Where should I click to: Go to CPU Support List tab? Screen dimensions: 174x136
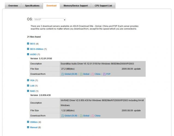pyautogui.click(x=103, y=6)
